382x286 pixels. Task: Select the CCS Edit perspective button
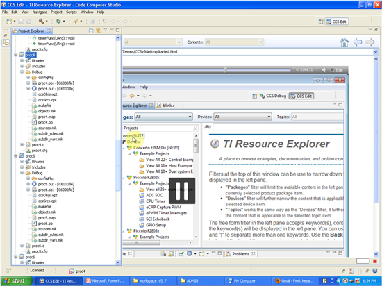[x=337, y=22]
